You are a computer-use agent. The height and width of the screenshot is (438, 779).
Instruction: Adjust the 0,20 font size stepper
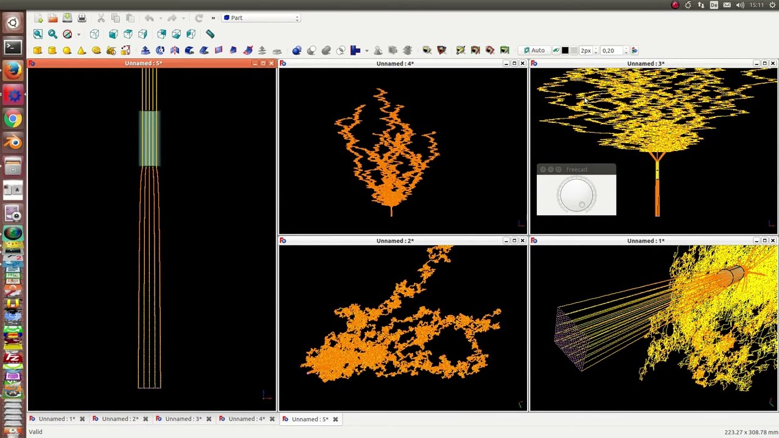coord(626,50)
